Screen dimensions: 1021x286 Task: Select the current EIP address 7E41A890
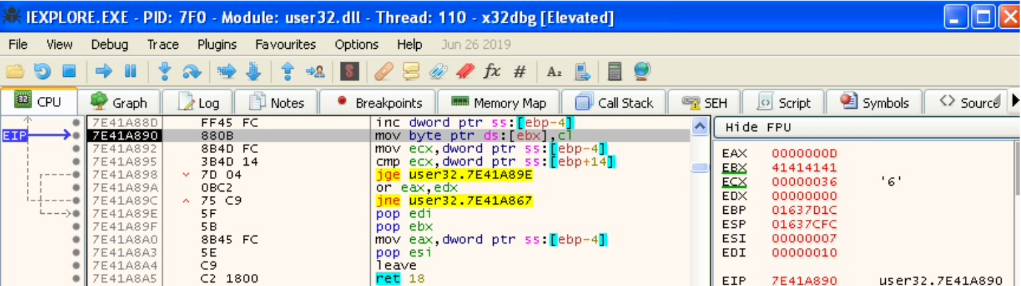click(125, 136)
